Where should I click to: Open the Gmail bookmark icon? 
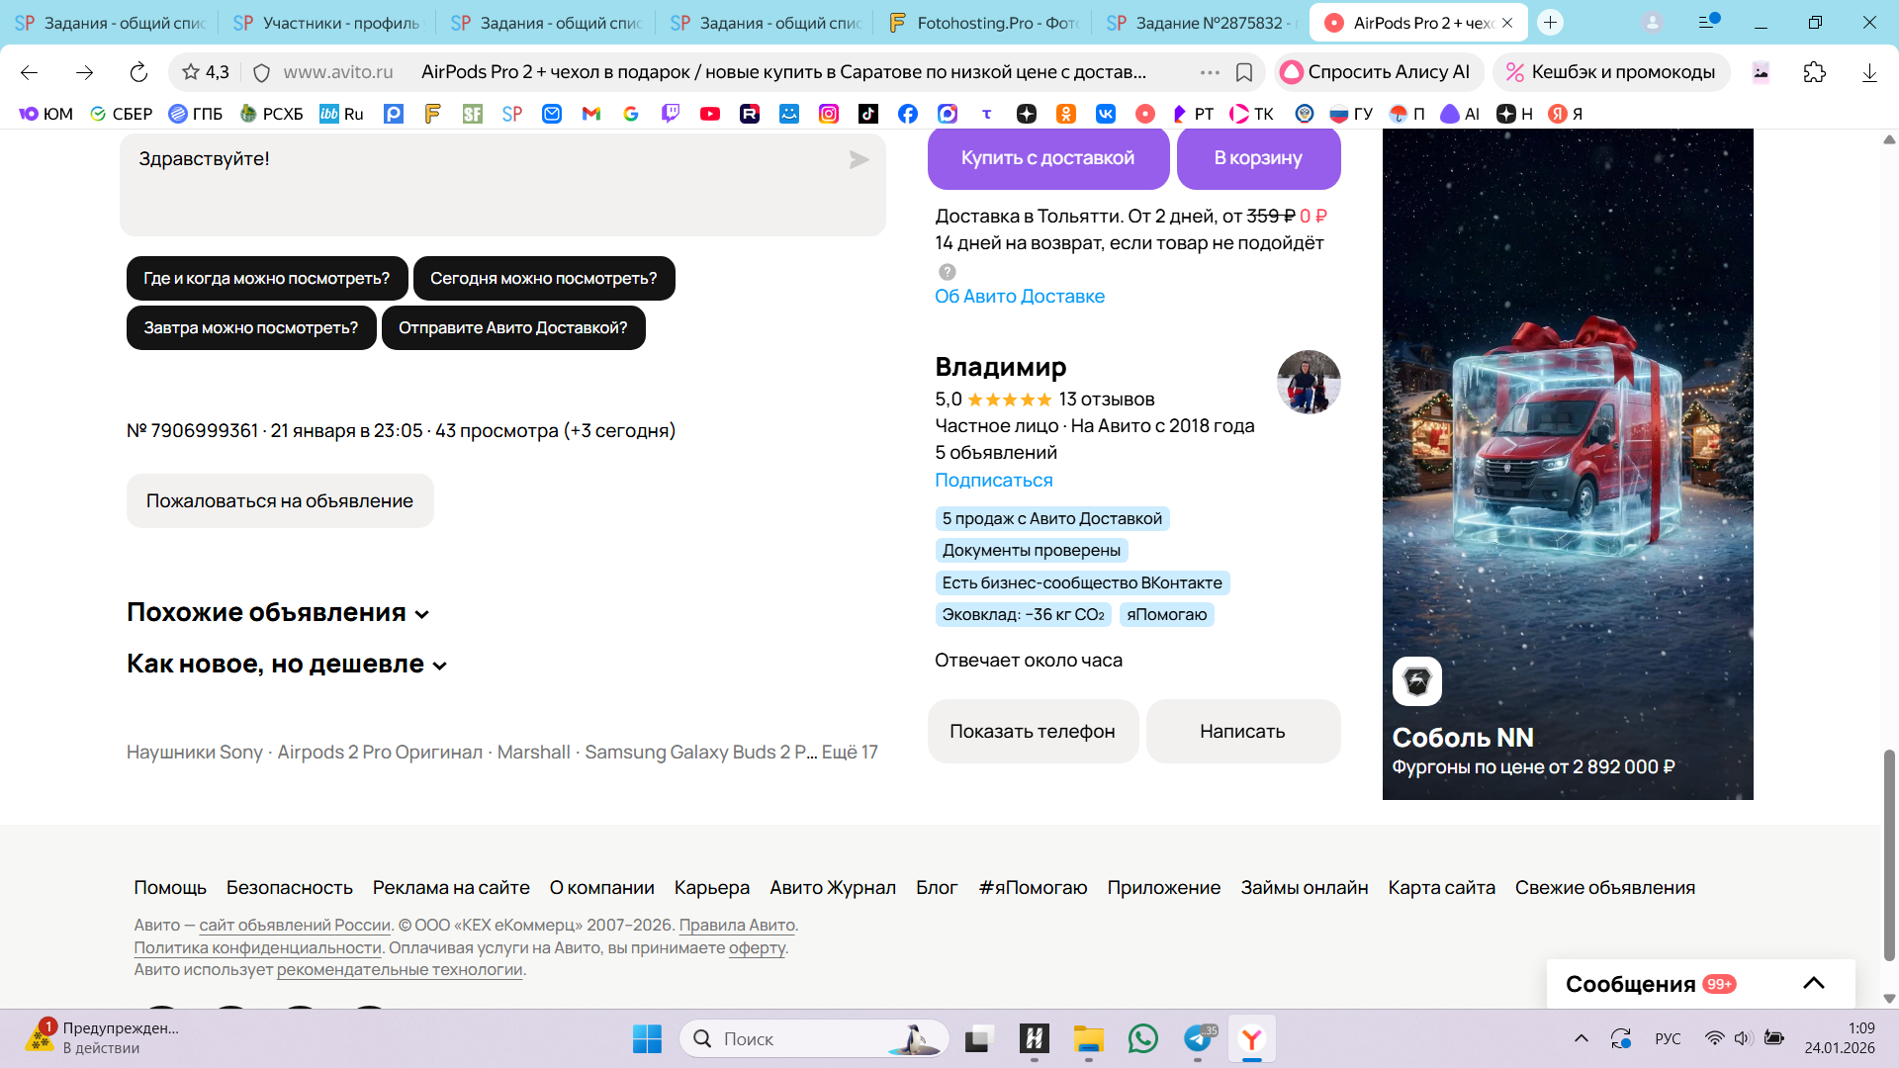pos(591,114)
